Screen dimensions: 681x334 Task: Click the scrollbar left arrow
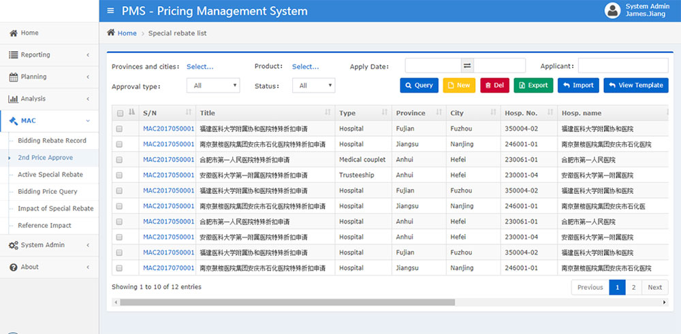tap(116, 302)
